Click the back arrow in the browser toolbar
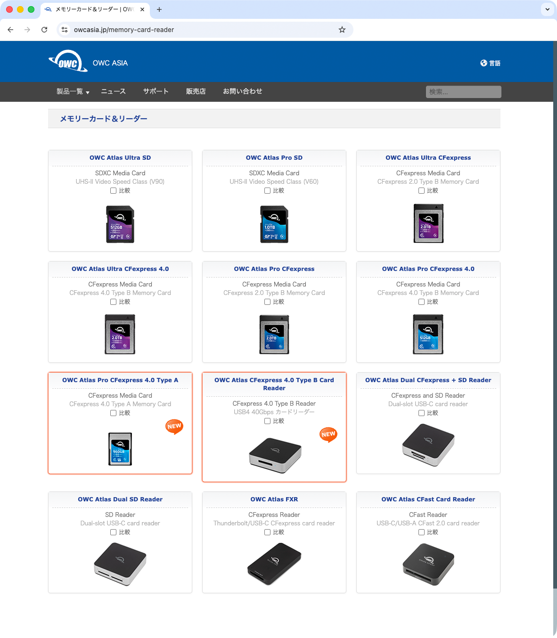The width and height of the screenshot is (557, 638). [10, 29]
